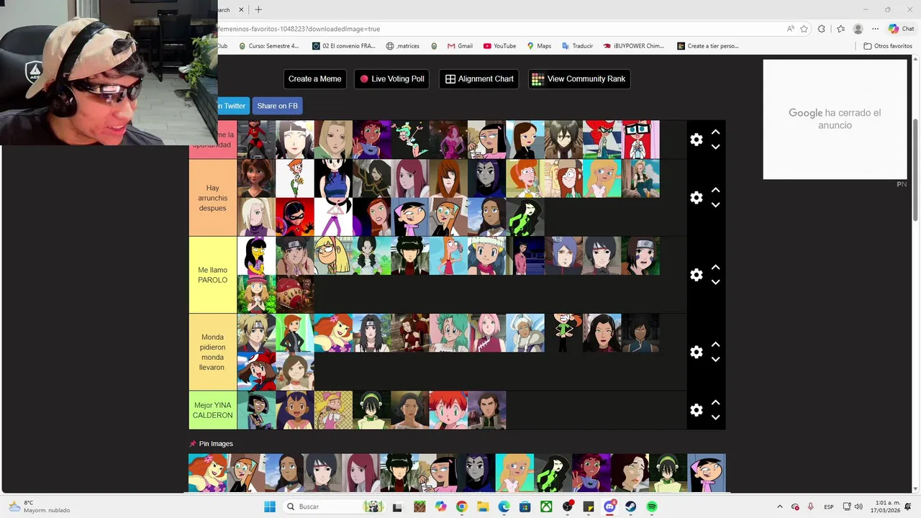Add page to favorites star icon
This screenshot has height=518, width=921.
click(x=804, y=29)
